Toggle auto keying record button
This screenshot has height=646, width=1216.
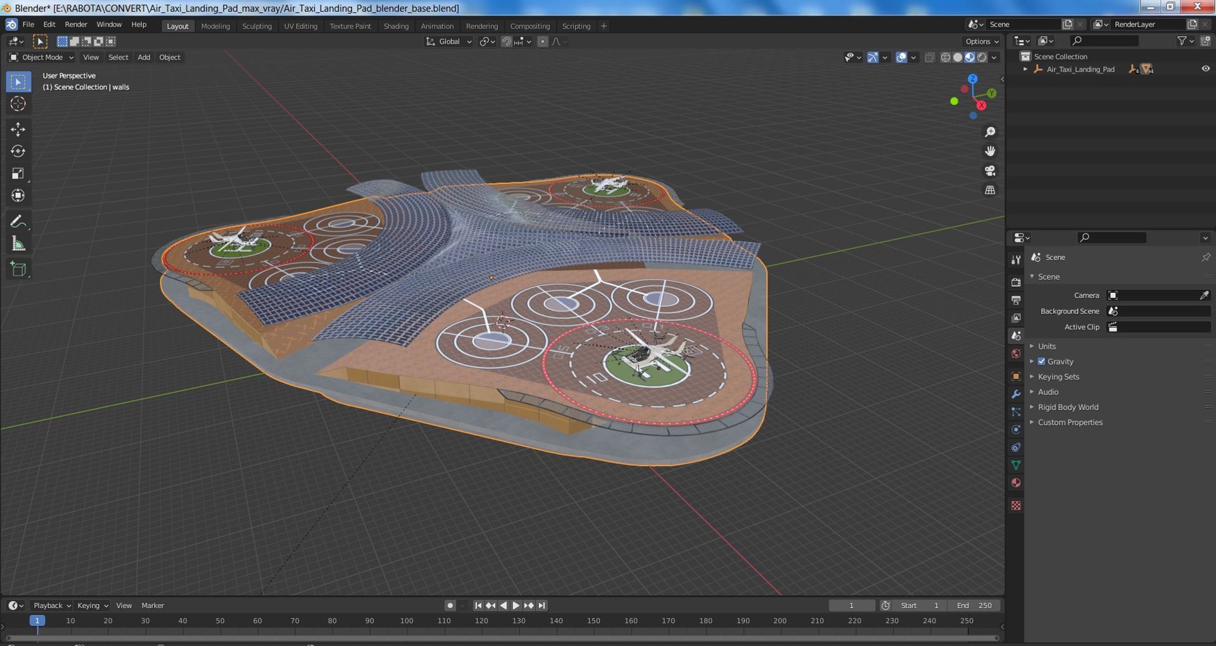coord(450,606)
